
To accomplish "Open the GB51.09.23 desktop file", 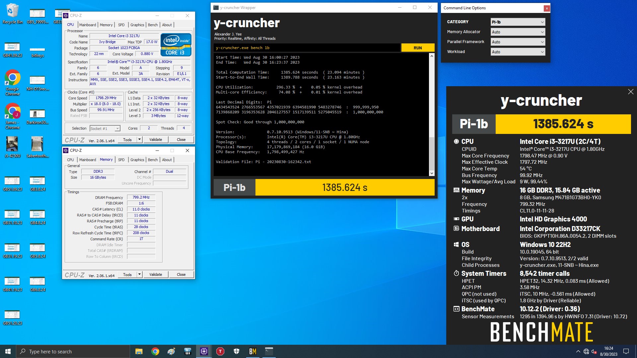I will (13, 183).
